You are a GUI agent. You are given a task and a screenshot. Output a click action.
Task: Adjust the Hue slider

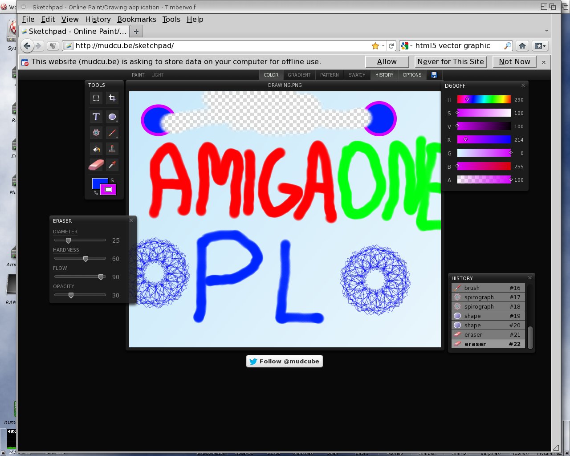(x=484, y=99)
